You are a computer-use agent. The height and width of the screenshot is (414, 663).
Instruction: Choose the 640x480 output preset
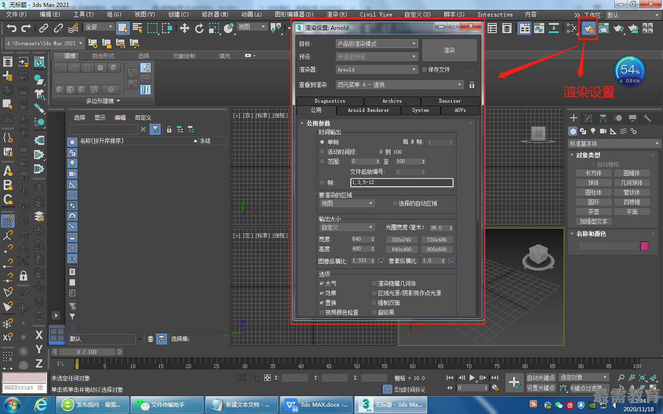tap(401, 249)
